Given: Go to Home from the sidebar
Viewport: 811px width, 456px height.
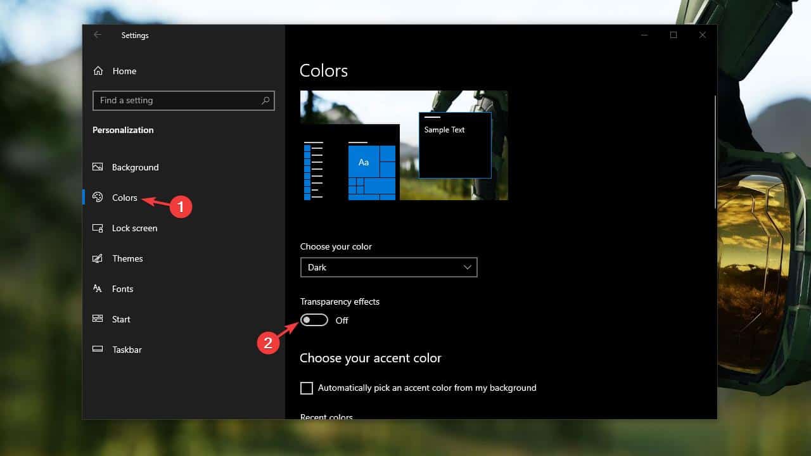Looking at the screenshot, I should [124, 71].
